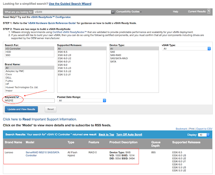
Task: Open vSAN Hardware Quick Reference Guide link
Action: (x=52, y=23)
